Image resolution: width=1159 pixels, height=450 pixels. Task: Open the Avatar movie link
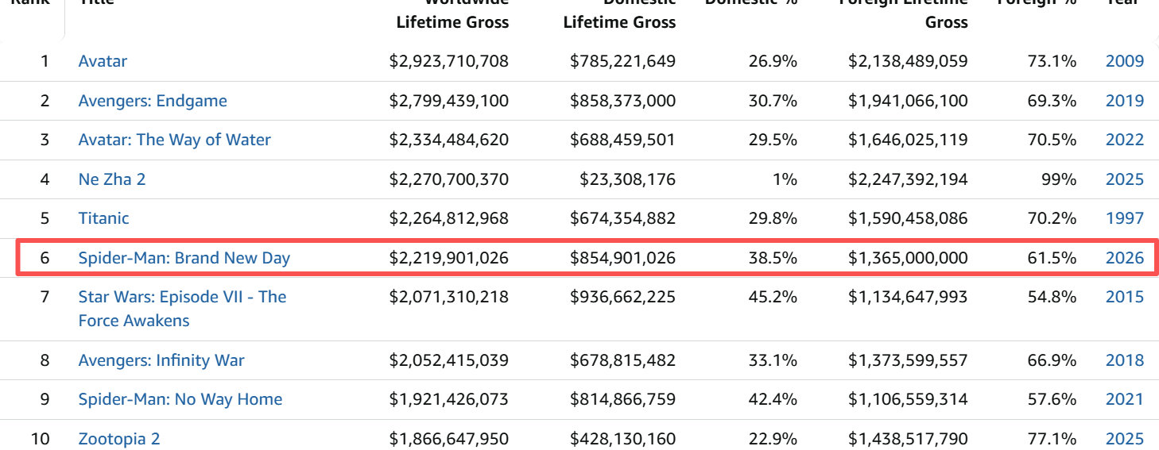tap(103, 61)
